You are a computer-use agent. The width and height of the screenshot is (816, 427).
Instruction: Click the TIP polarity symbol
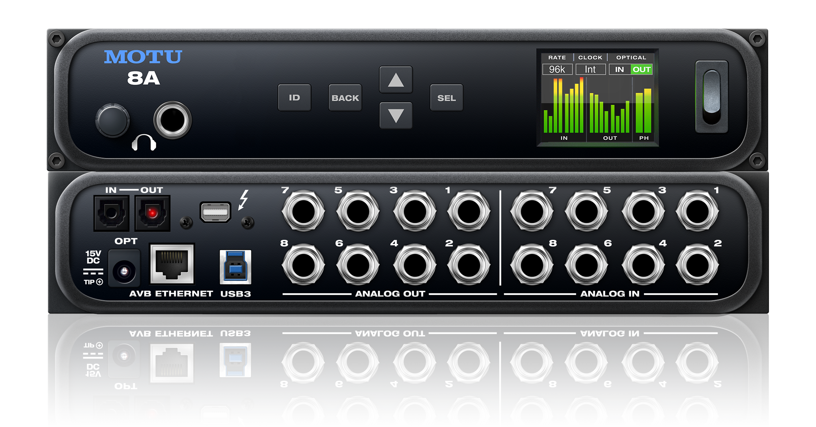click(x=94, y=282)
